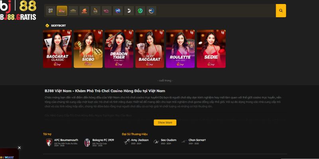Open the Roulette game card

click(x=180, y=49)
